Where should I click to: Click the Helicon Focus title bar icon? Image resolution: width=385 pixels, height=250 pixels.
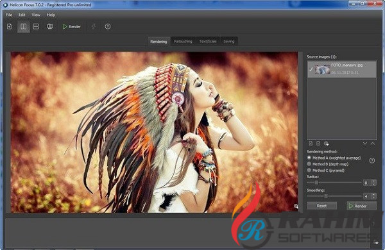tap(5, 4)
